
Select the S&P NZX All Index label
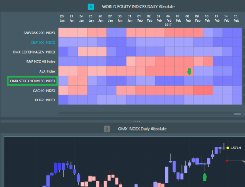coord(41,62)
